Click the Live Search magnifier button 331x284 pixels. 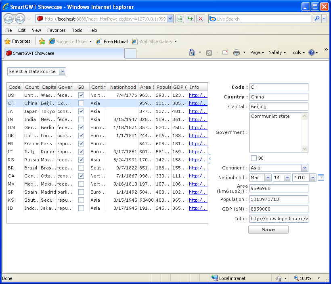317,19
